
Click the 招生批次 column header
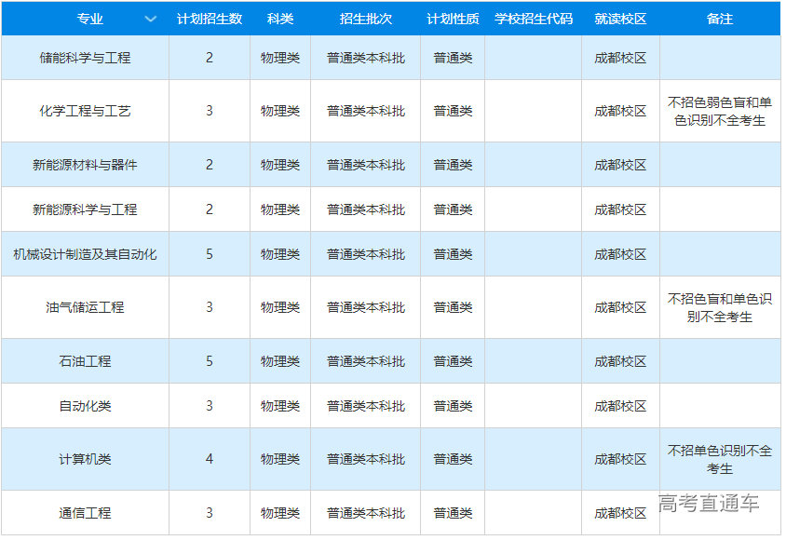(x=365, y=20)
